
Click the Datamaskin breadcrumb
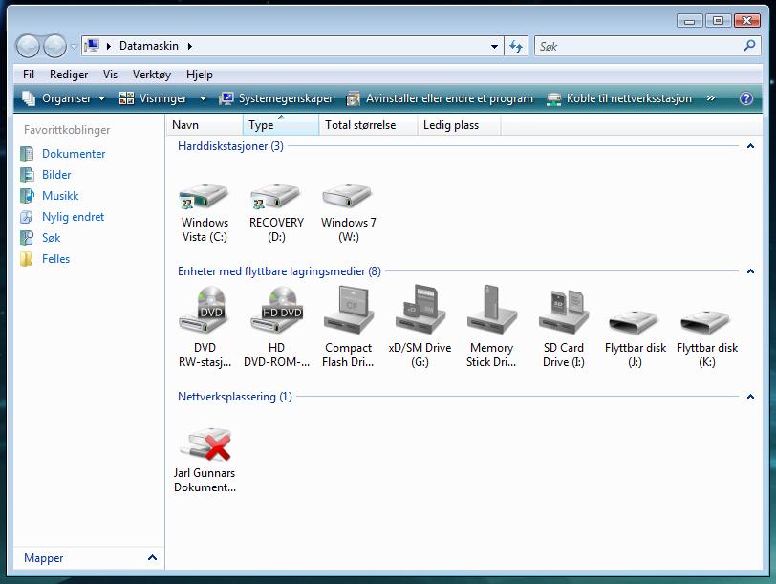click(148, 46)
